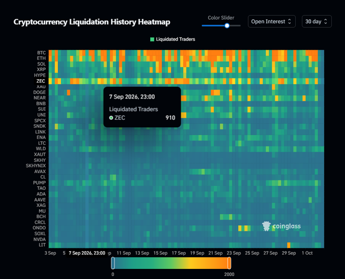
Task: Select the SOL row label
Action: tap(42, 64)
